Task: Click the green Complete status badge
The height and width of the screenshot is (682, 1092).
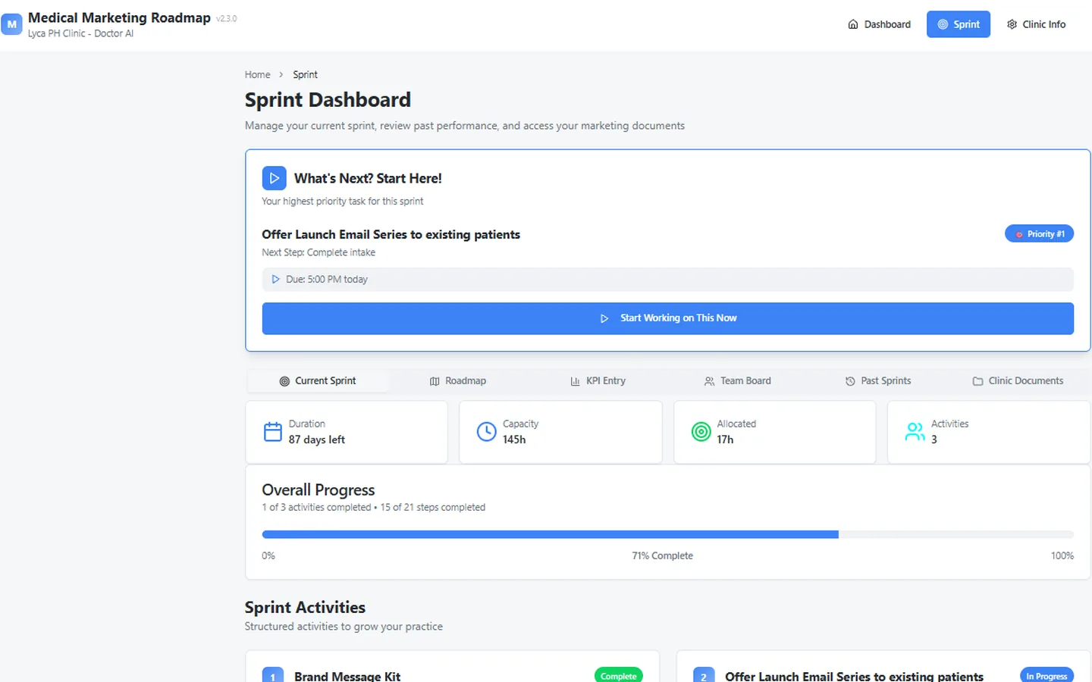Action: (618, 675)
